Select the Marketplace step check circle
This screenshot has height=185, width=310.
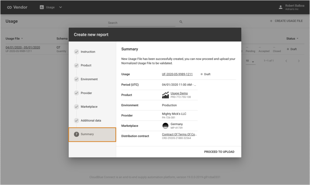[76, 107]
